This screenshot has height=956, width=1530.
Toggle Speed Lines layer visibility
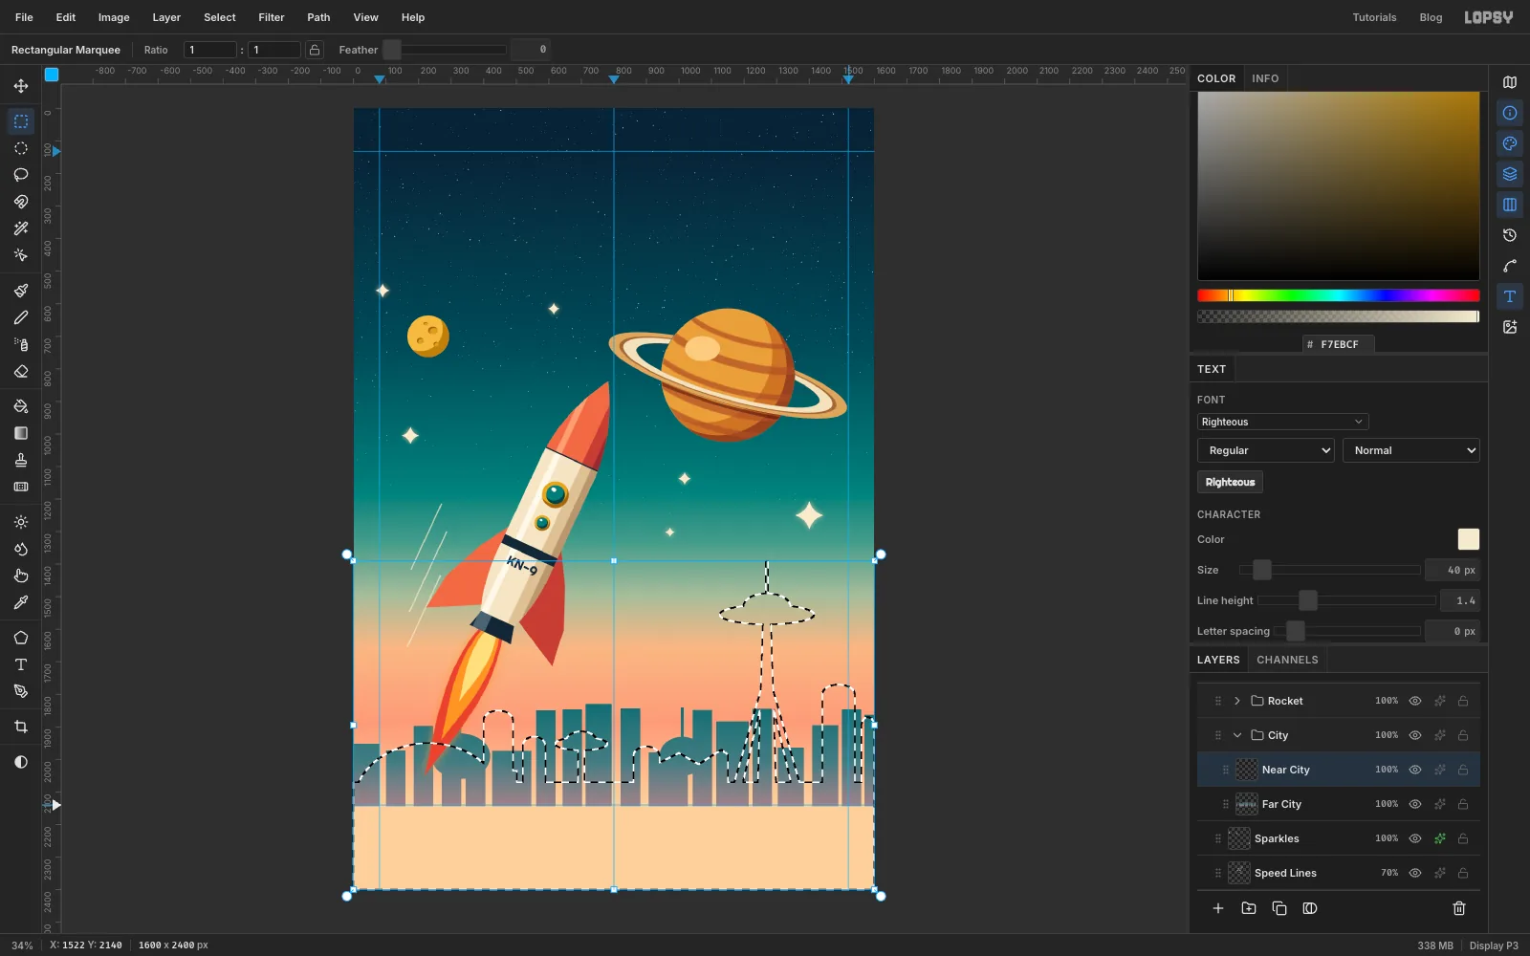point(1415,873)
